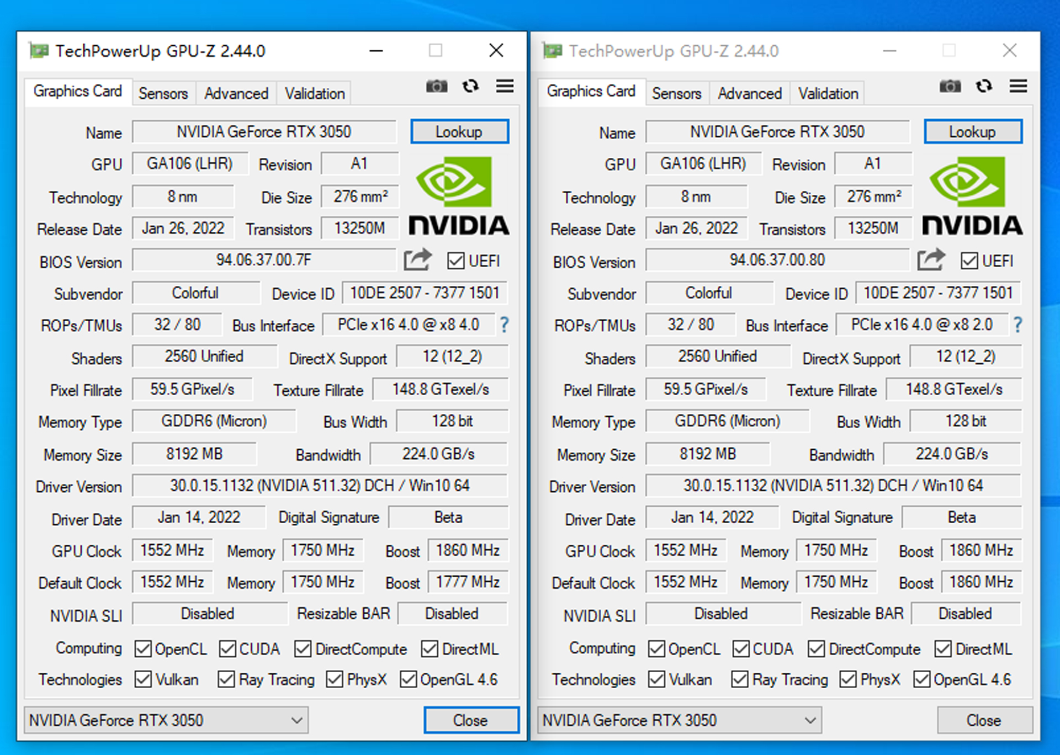The image size is (1060, 755).
Task: Uncheck the UEFI checkbox in the left window
Action: [456, 260]
